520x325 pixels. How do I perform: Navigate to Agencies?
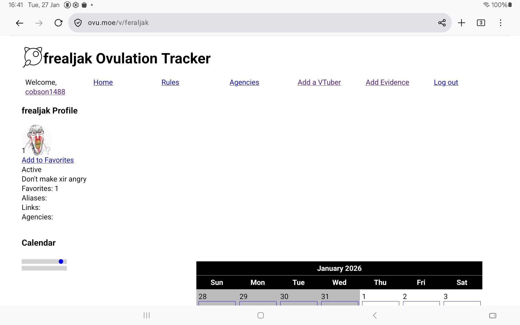click(244, 82)
